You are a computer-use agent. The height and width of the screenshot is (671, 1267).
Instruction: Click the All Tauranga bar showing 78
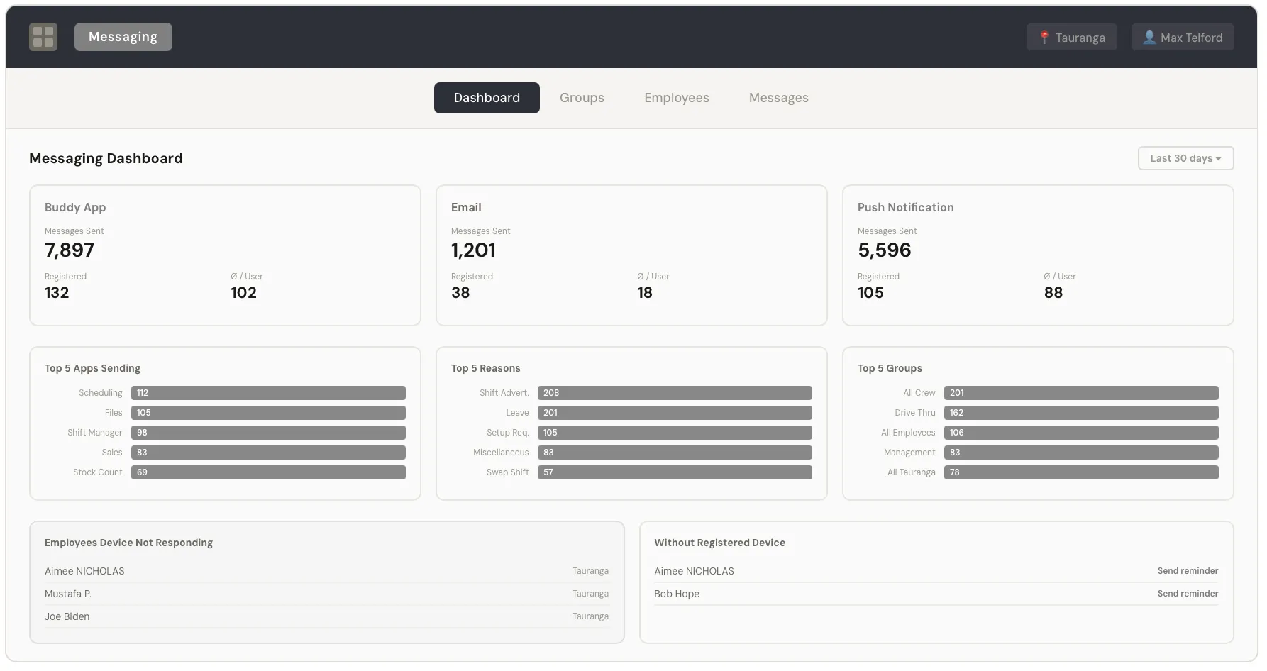coord(1081,472)
